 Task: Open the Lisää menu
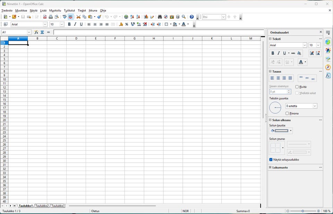click(43, 10)
